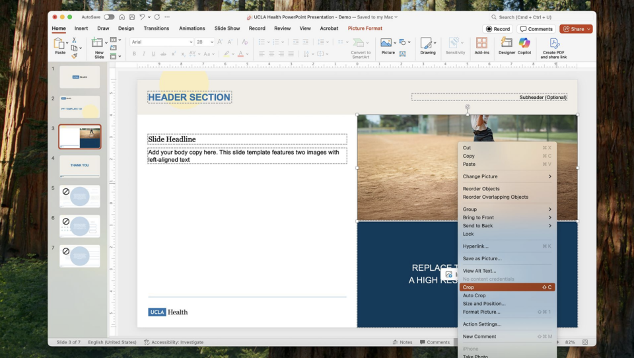Click the Undo arrow icon
Screen dimensions: 634x358
142,17
